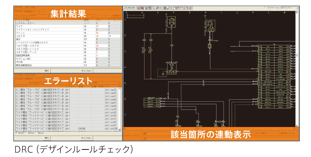The image size is (311, 157).
Task: Click the ZUKEN logo in the toolbar
Action: pyautogui.click(x=129, y=8)
